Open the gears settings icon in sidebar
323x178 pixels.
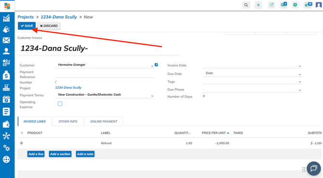6,148
